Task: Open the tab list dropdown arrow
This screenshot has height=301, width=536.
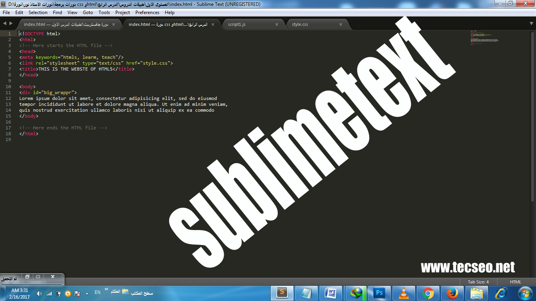Action: 532,24
